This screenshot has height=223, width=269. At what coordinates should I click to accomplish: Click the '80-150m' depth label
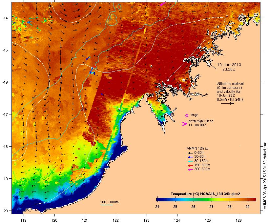201,161
